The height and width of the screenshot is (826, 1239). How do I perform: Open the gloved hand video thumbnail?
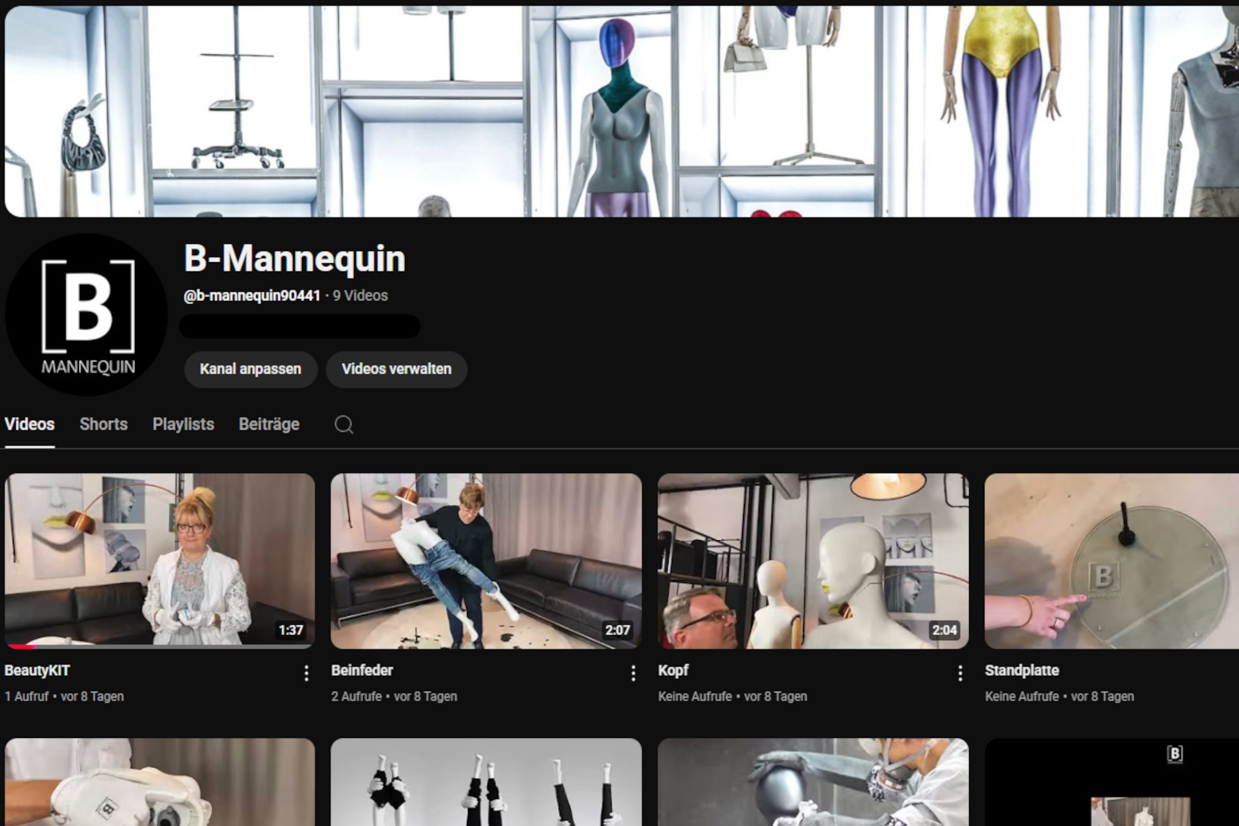pos(159,782)
